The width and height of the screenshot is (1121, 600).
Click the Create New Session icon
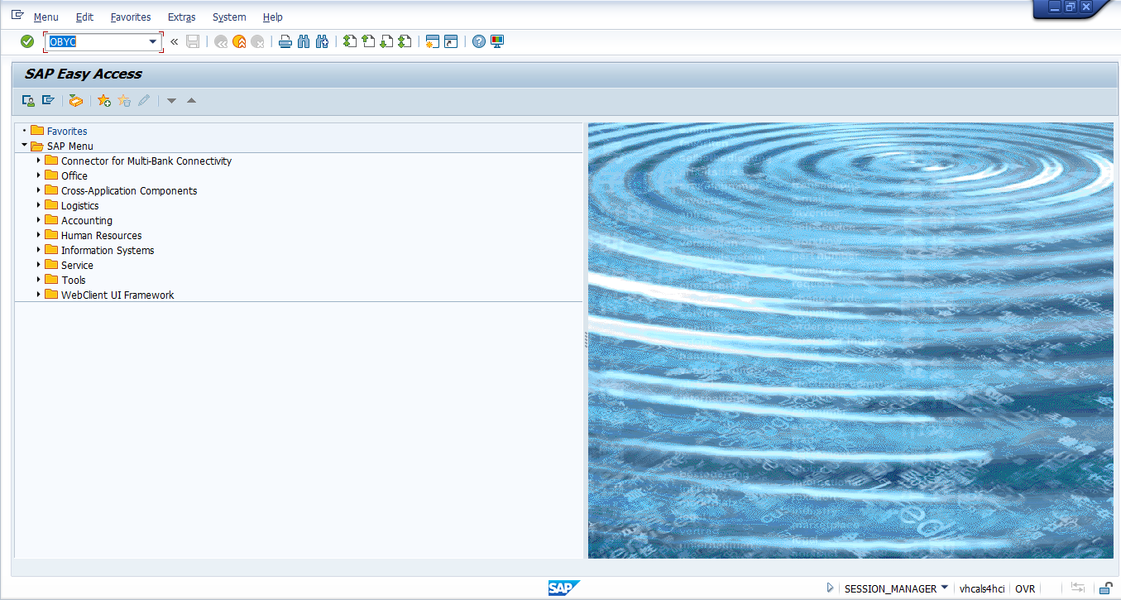(x=432, y=41)
